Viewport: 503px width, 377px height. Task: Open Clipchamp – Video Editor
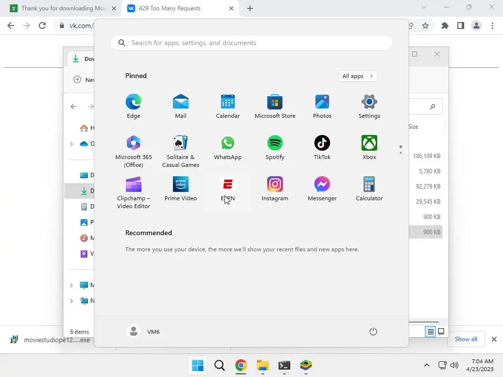134,192
